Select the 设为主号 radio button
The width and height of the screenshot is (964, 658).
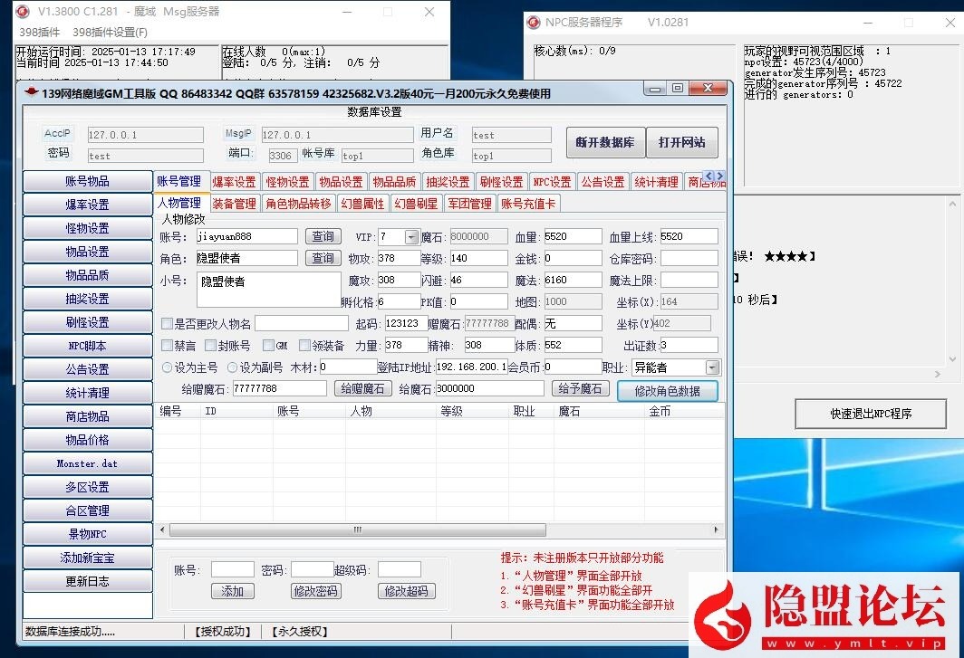click(x=167, y=367)
